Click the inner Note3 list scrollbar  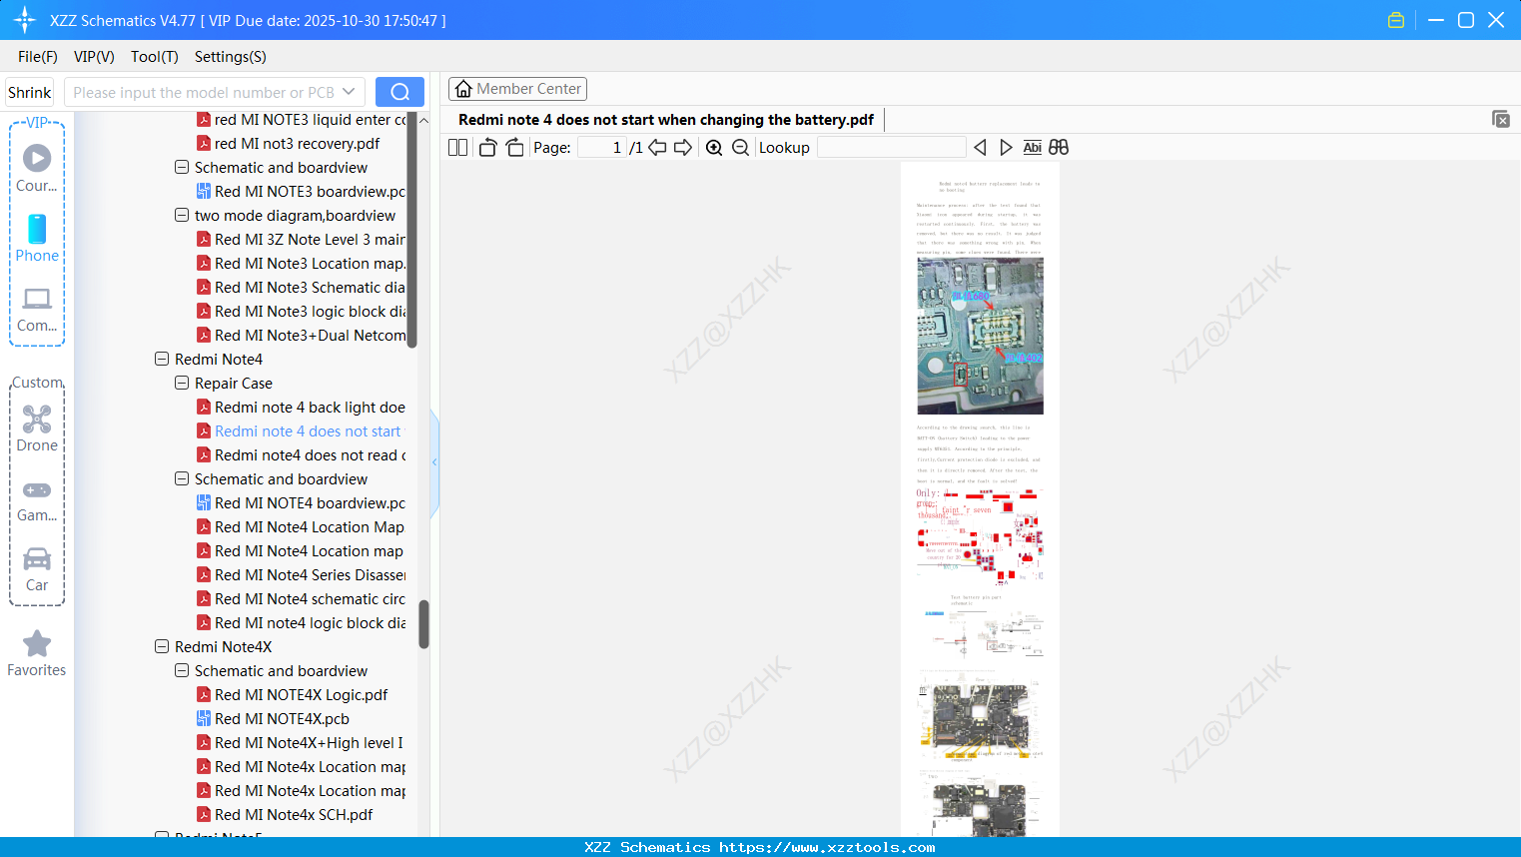click(x=411, y=230)
